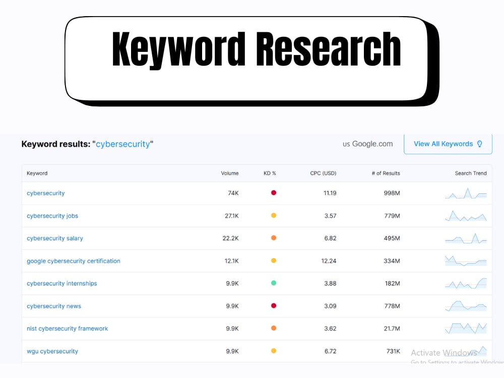This screenshot has width=504, height=378.
Task: Click the 6.72 CPC value
Action: (x=330, y=351)
